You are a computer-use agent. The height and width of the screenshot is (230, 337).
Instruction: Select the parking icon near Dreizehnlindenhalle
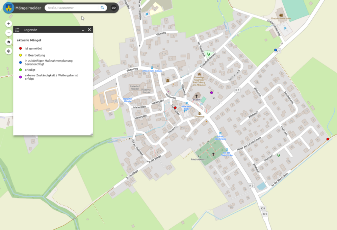pos(285,29)
